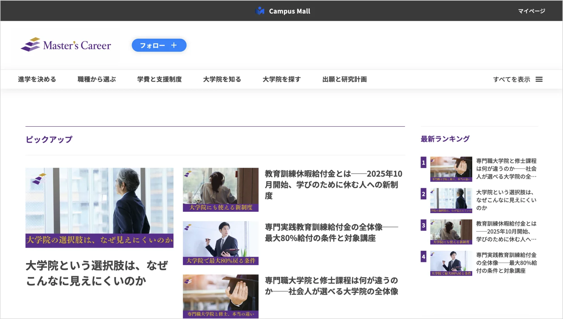Viewport: 563px width, 319px height.
Task: Open headline 大学院という選択肢は、なぜこんなに見えにくいのか
Action: point(97,273)
